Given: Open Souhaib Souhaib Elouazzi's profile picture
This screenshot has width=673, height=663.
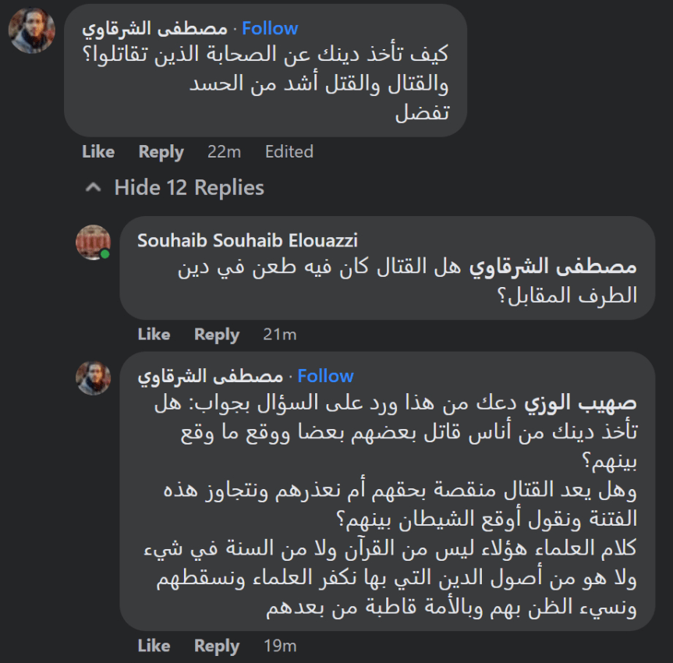Looking at the screenshot, I should (x=93, y=243).
